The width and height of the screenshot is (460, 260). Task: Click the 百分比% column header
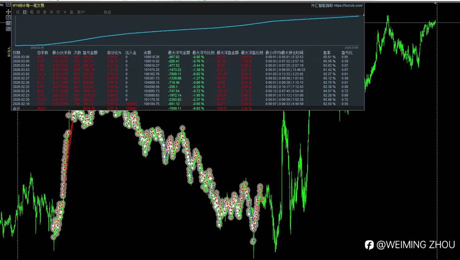click(114, 53)
